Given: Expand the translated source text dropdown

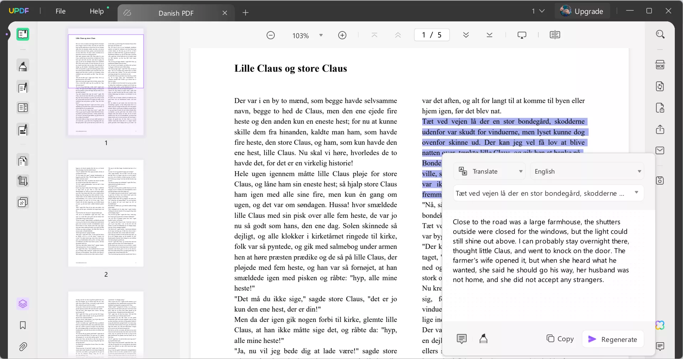Looking at the screenshot, I should click(x=637, y=193).
